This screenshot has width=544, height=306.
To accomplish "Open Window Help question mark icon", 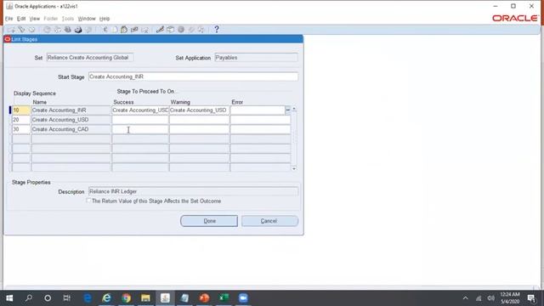I will 217,30.
